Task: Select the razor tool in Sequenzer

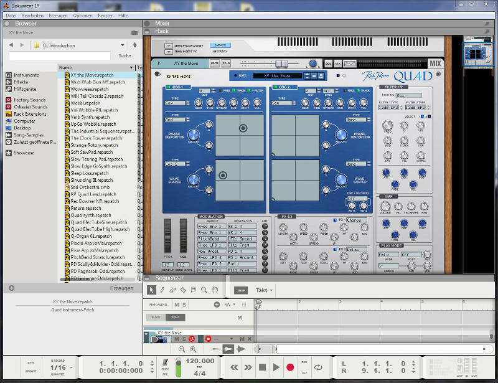Action: [183, 290]
